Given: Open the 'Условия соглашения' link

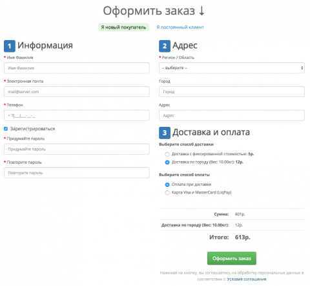Looking at the screenshot, I should (247, 279).
